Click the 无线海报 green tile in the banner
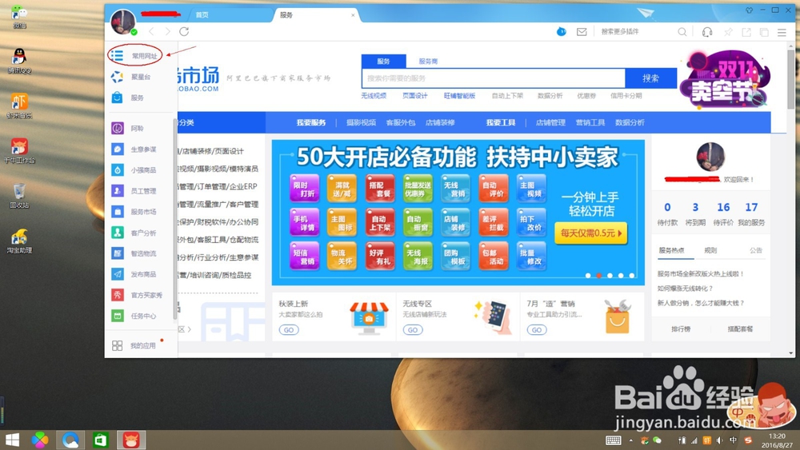This screenshot has height=450, width=800. coord(418,256)
